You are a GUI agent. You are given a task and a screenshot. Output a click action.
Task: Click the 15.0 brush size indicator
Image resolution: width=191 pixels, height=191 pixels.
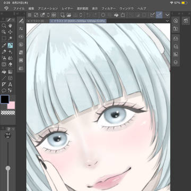tap(8, 135)
